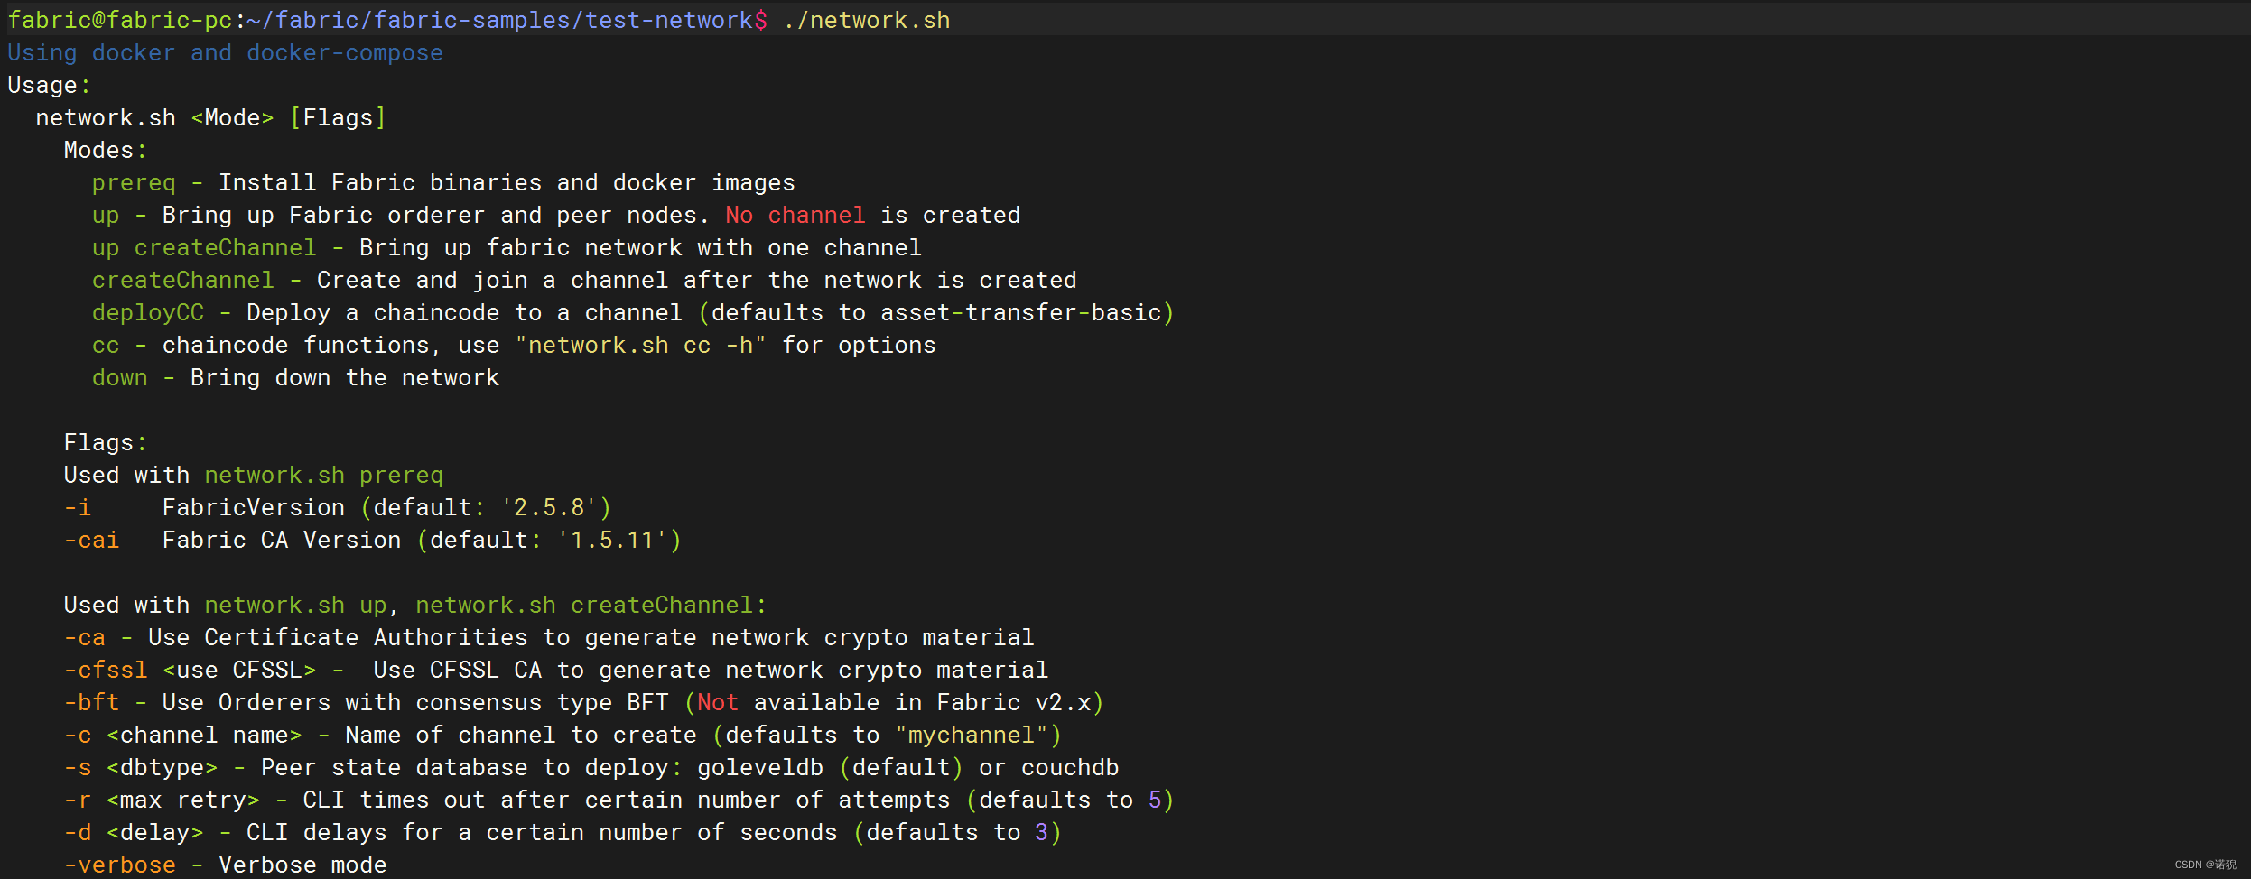Click the 'prereq' mode name
The height and width of the screenshot is (879, 2251).
pos(134,183)
